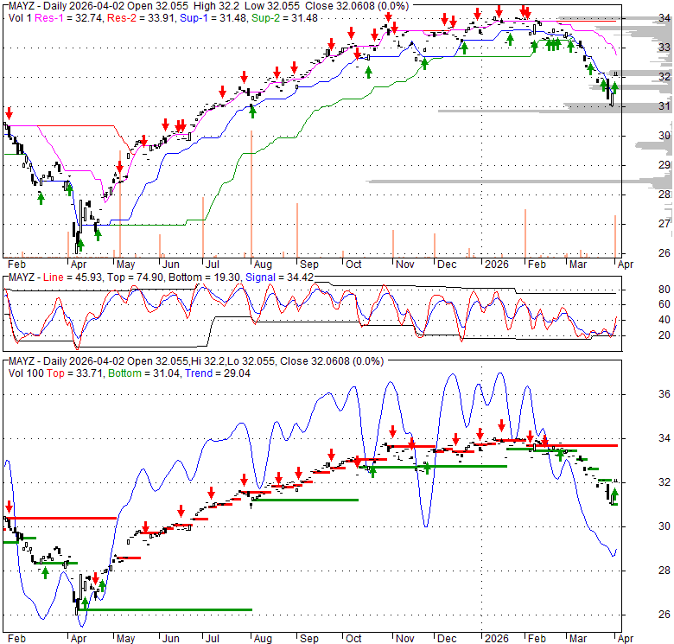Click the first red down arrow at far left of top chart
Screen dimensions: 674x644
tap(10, 113)
